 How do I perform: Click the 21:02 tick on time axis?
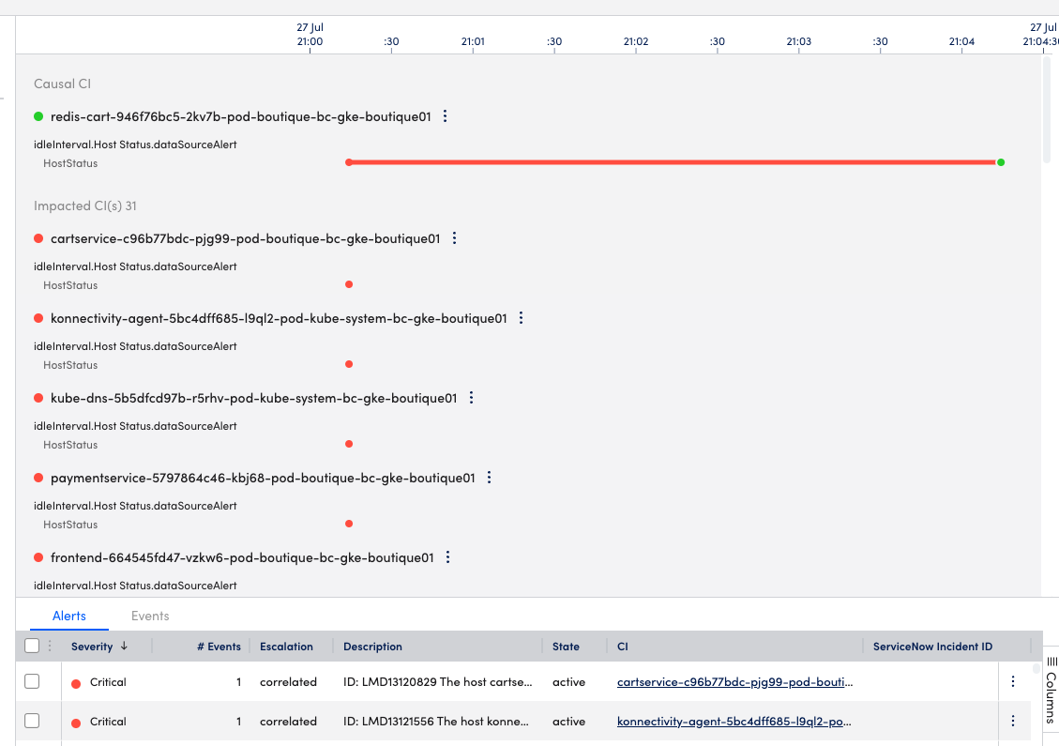point(636,42)
